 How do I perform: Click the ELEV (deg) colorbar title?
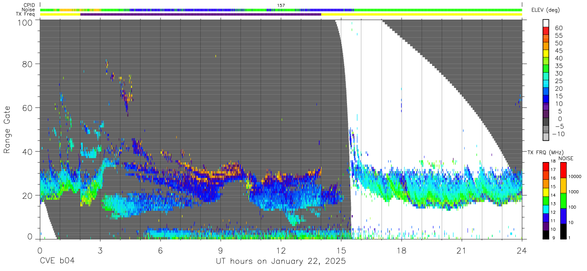[546, 10]
